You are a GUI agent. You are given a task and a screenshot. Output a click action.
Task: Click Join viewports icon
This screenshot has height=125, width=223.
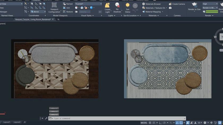[x=66, y=8]
